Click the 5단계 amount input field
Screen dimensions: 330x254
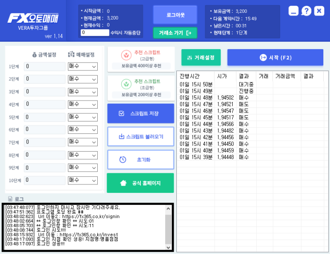point(44,117)
